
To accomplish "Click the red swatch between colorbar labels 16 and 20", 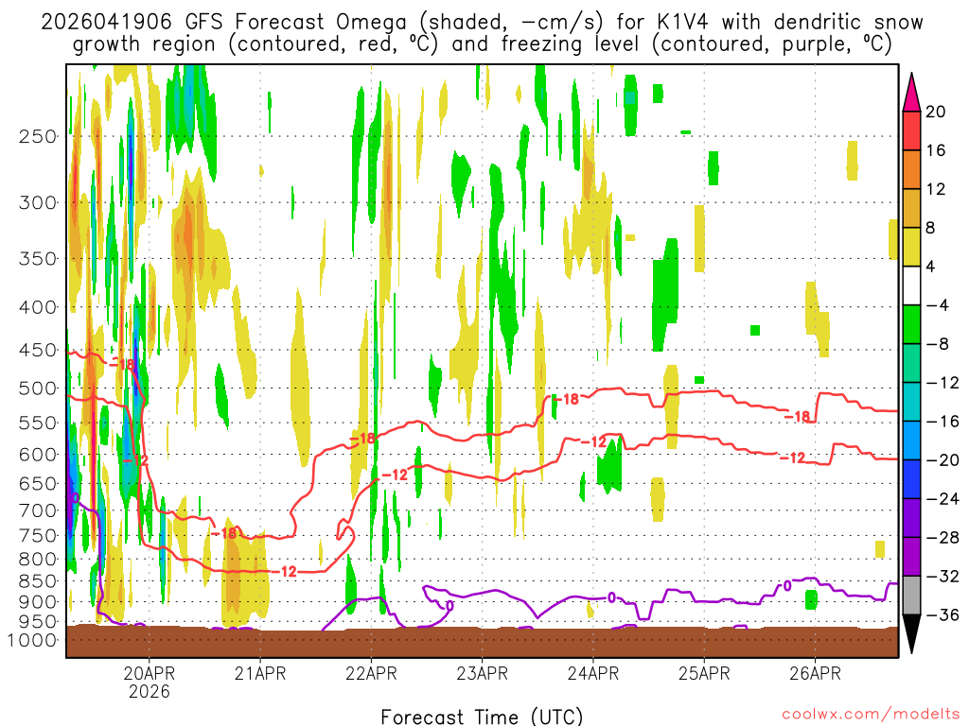I will tap(911, 130).
